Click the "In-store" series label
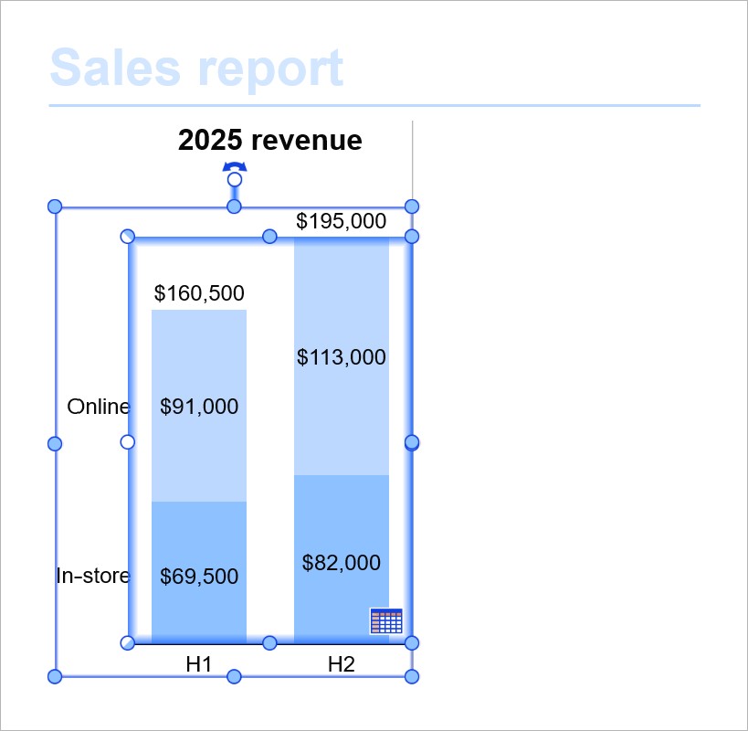 click(93, 577)
